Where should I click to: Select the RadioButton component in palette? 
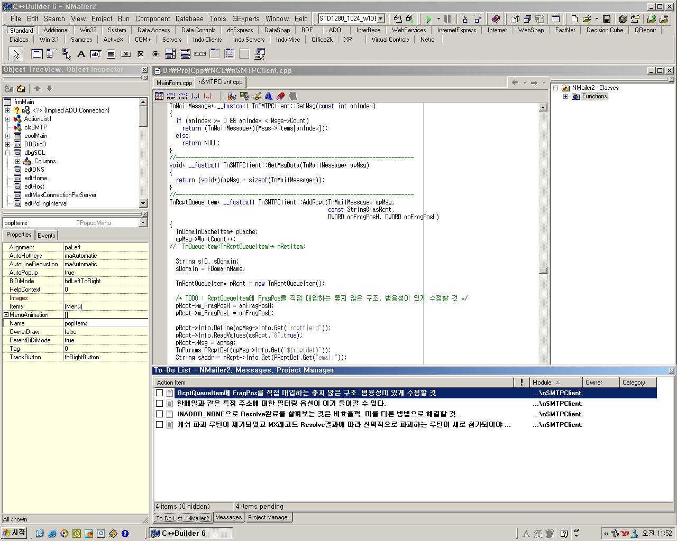click(155, 54)
